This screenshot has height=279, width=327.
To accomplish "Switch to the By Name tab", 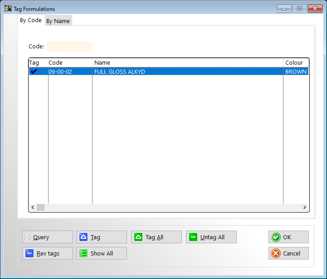I will pyautogui.click(x=58, y=21).
